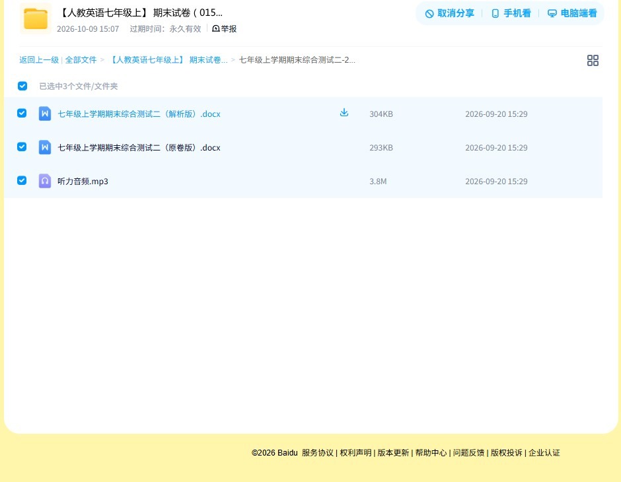Image resolution: width=621 pixels, height=482 pixels.
Task: Toggle the select-all files checkbox
Action: 22,86
